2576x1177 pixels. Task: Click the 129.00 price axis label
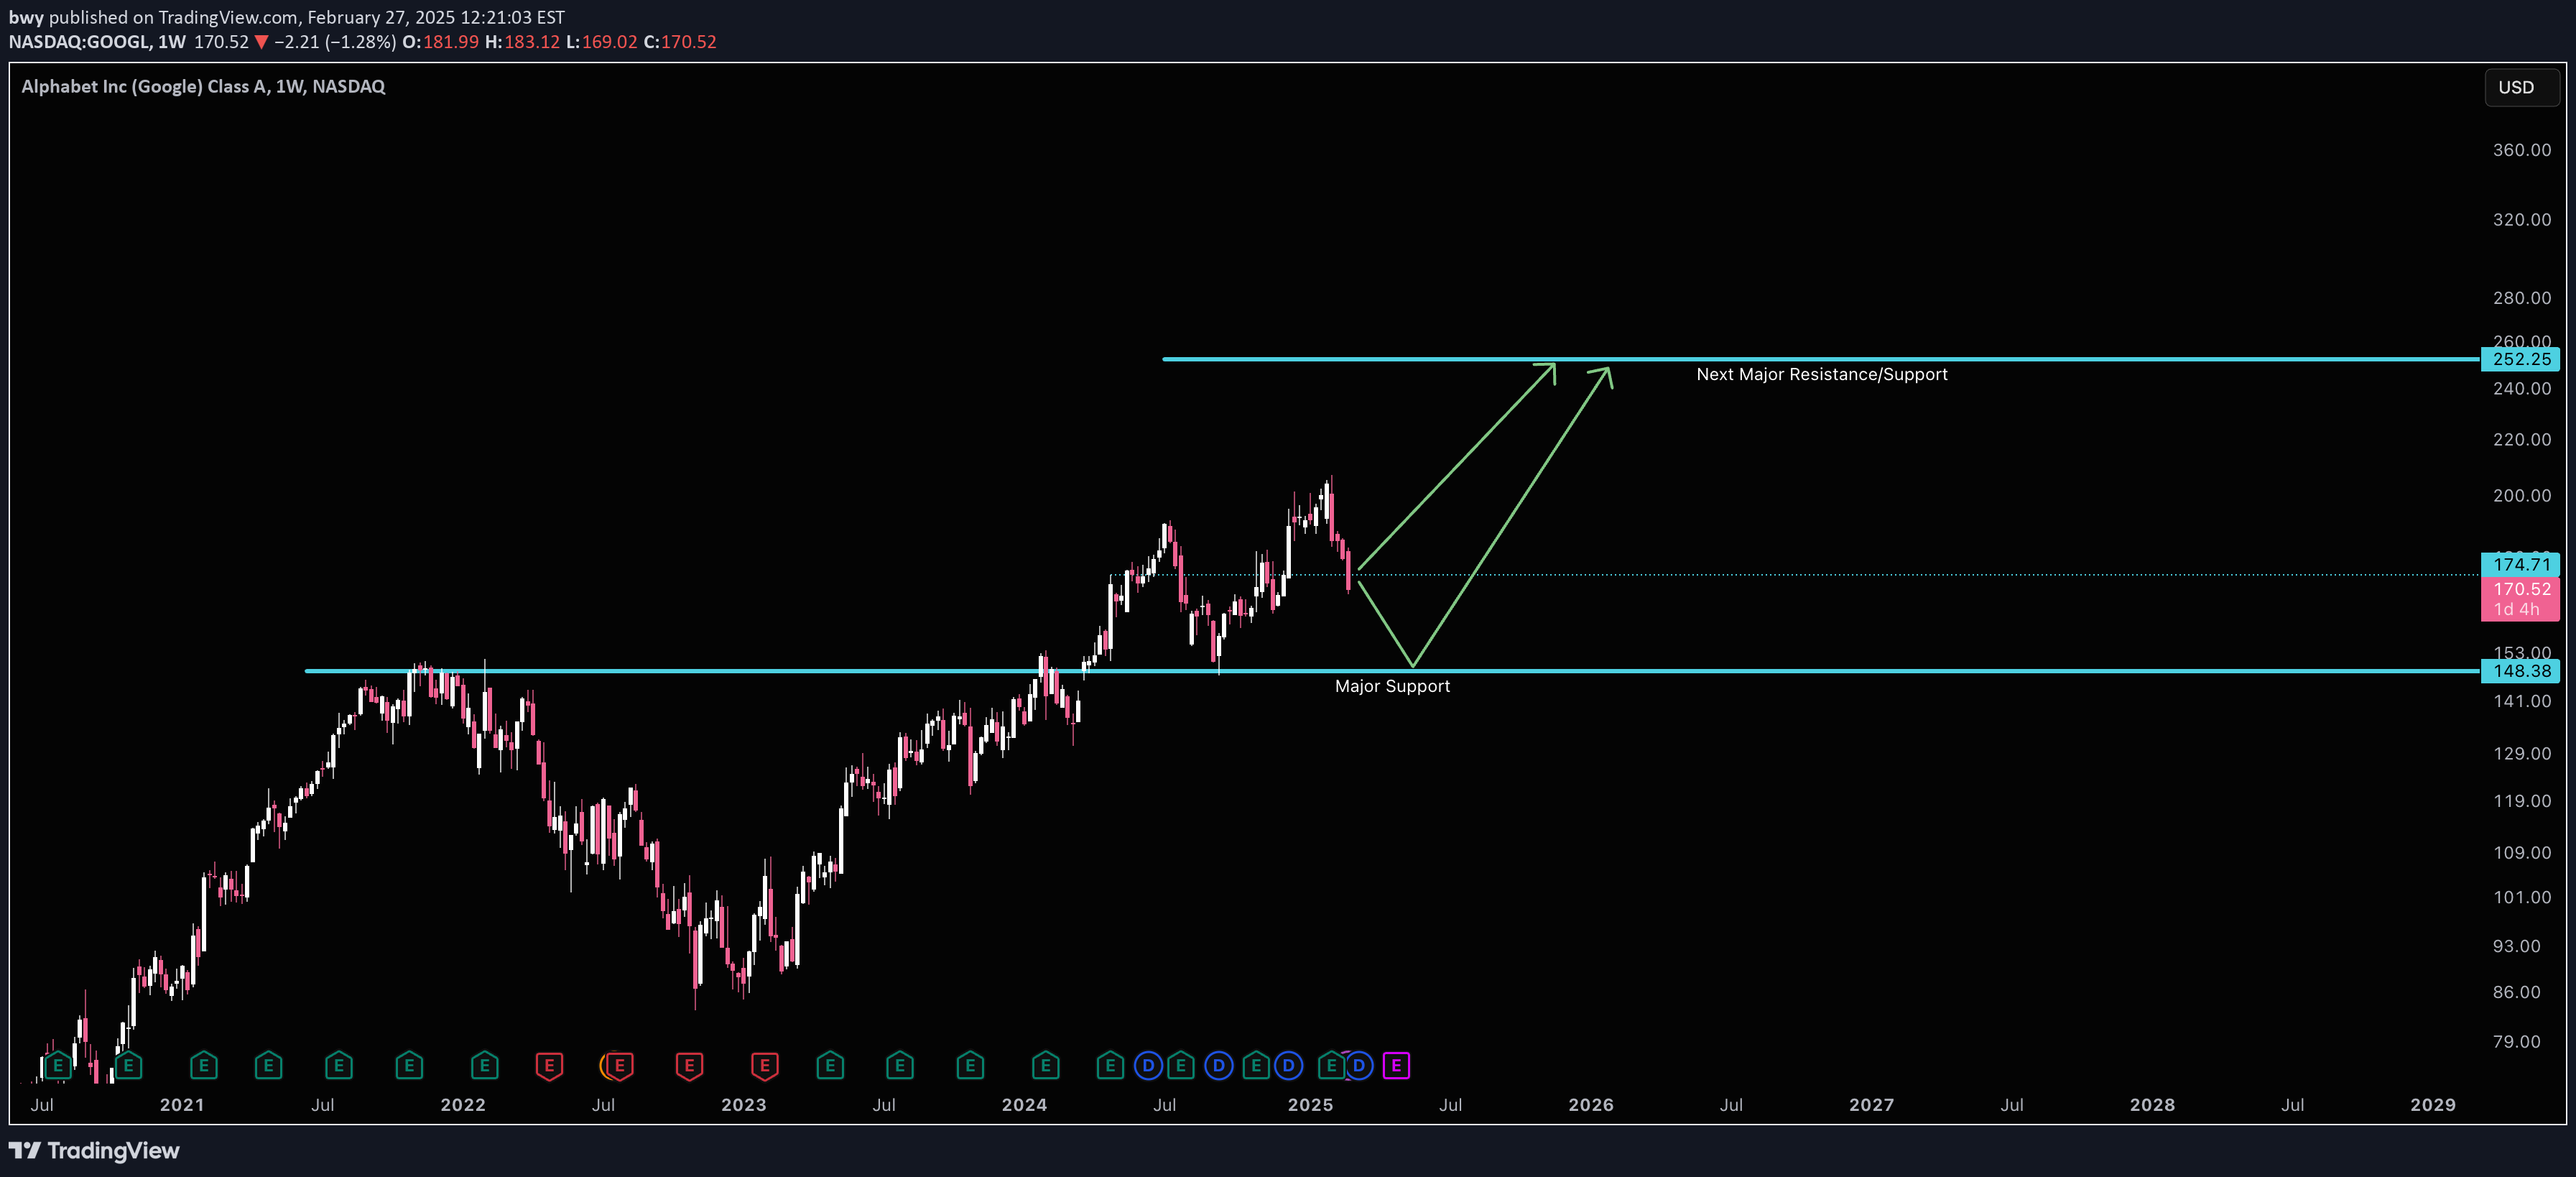click(2521, 754)
